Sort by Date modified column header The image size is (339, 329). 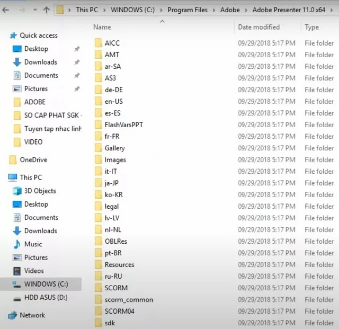(x=259, y=27)
